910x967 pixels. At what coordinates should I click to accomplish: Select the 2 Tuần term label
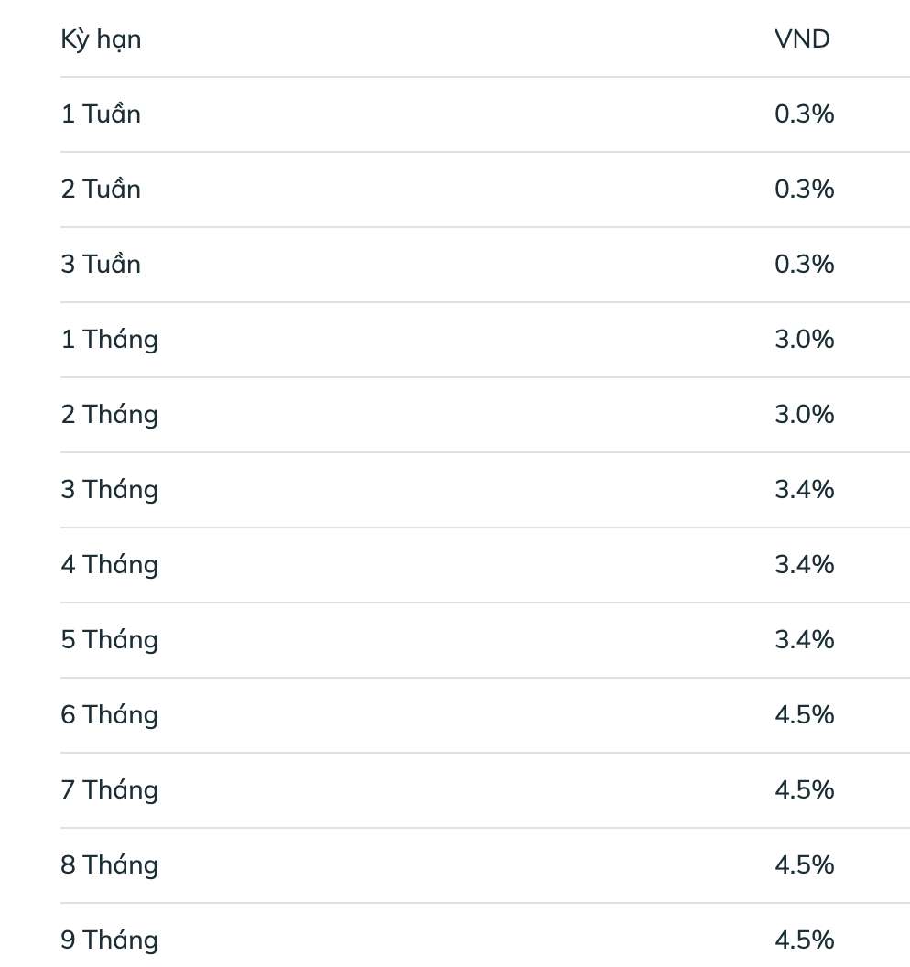pos(101,190)
